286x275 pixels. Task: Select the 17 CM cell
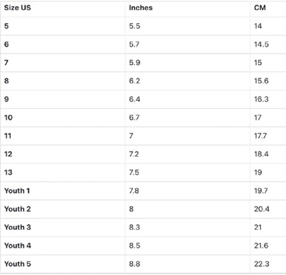click(258, 117)
